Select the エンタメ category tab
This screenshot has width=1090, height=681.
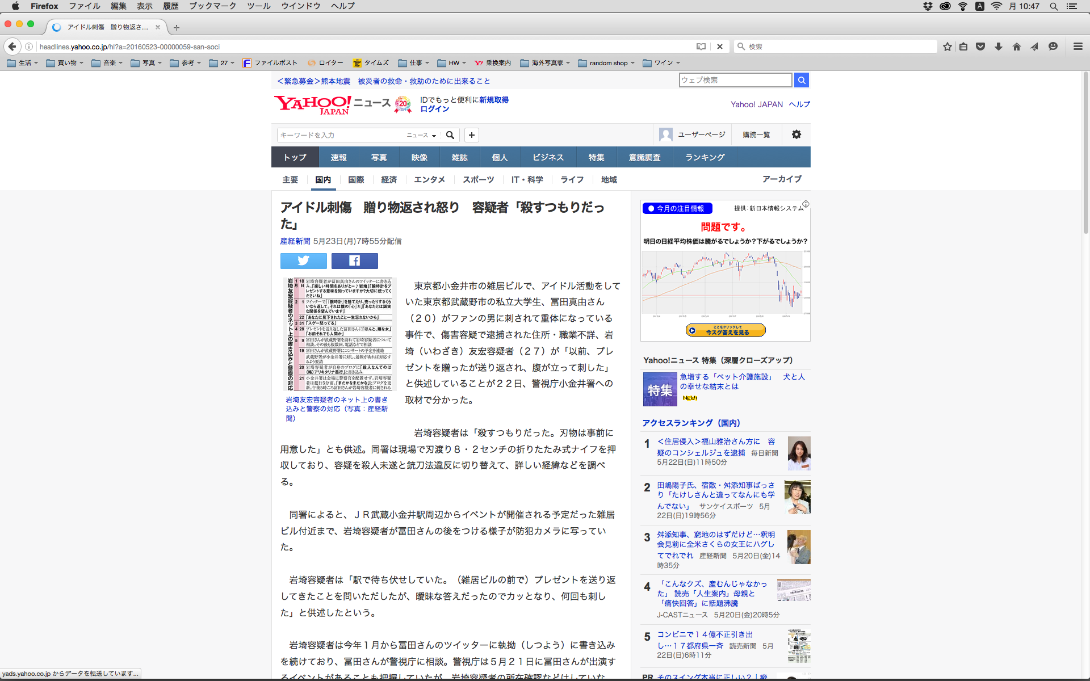(429, 179)
